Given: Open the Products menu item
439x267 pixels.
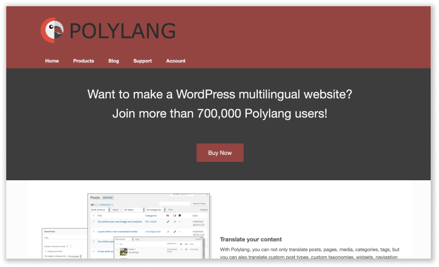Looking at the screenshot, I should (x=83, y=61).
